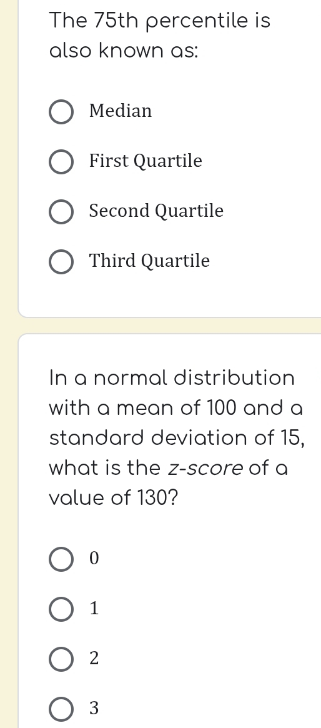
Task: Pick the Third Quartile radio circle
Action: pos(61,262)
